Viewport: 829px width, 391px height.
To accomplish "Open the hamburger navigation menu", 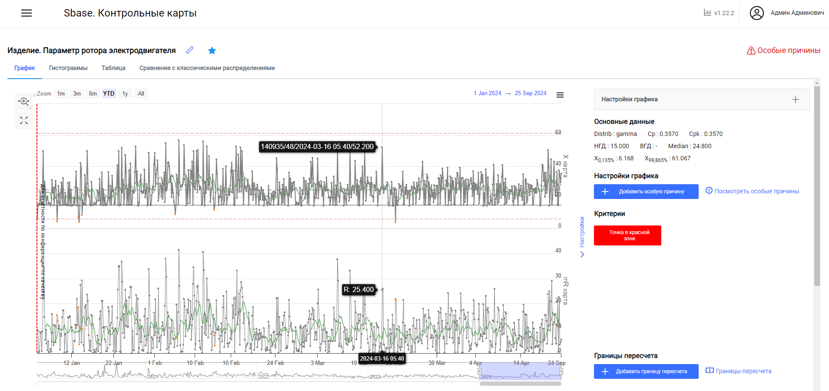I will click(27, 13).
